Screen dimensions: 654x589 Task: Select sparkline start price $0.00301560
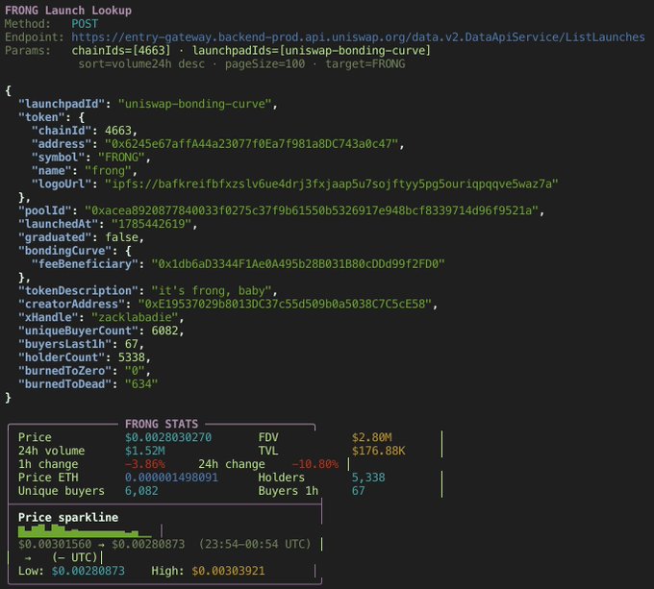click(55, 544)
